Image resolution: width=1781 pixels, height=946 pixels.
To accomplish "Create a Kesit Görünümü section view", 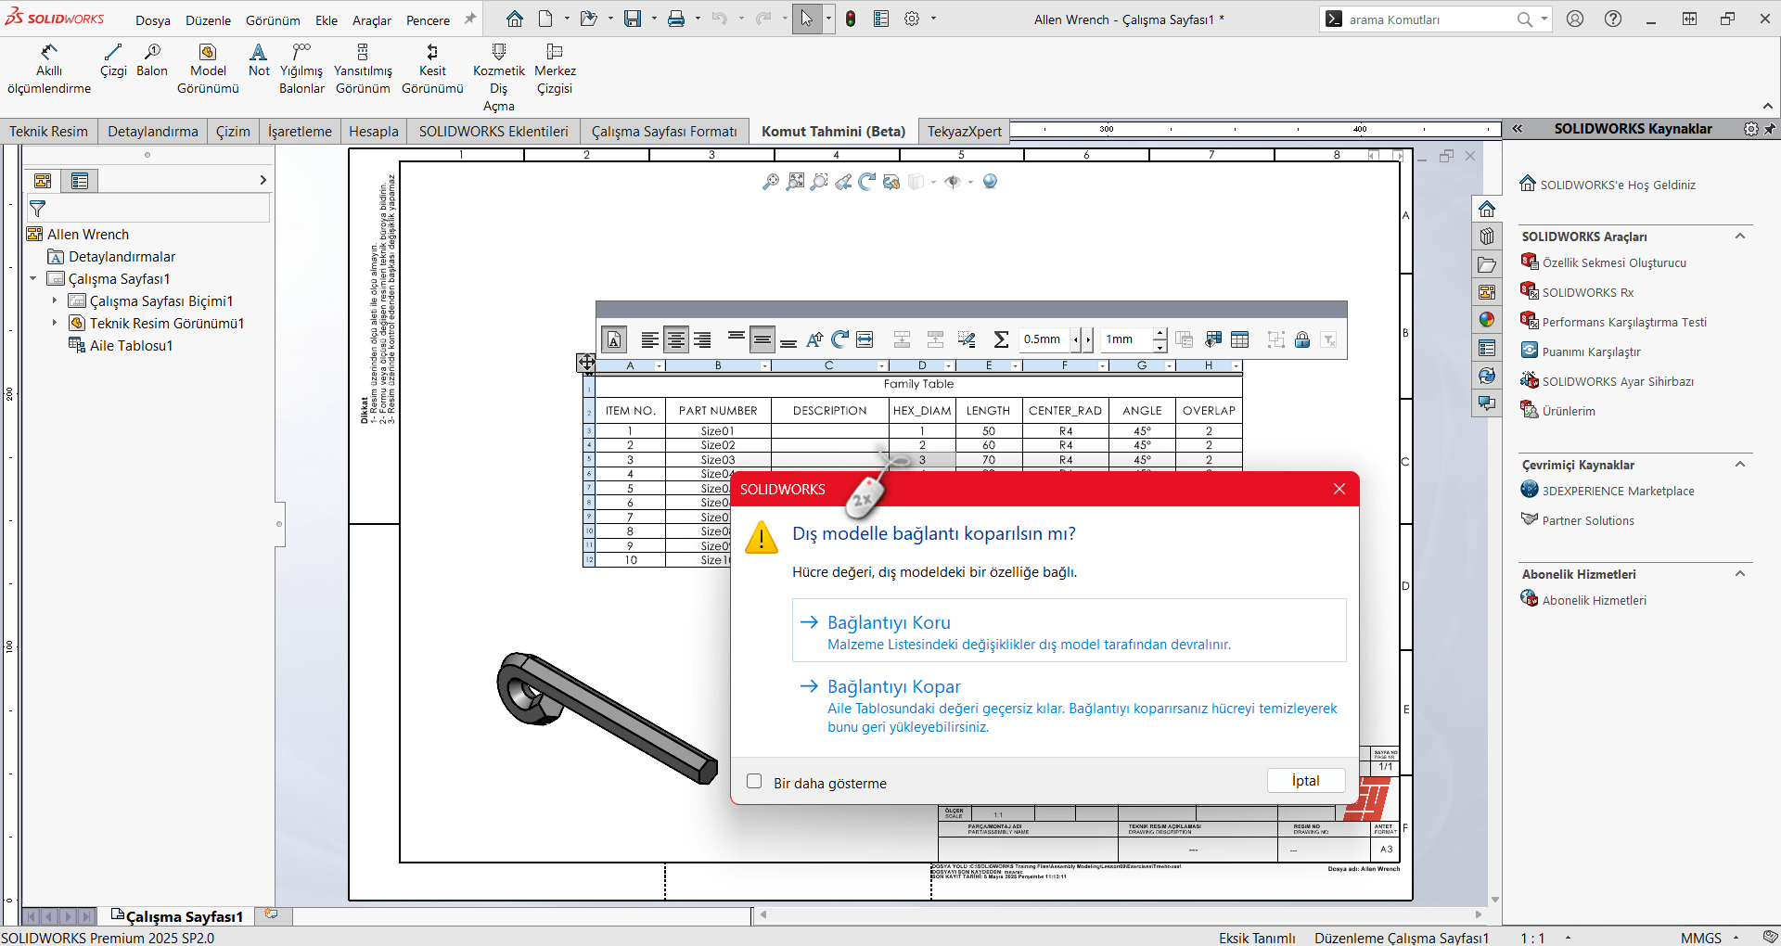I will 432,70.
